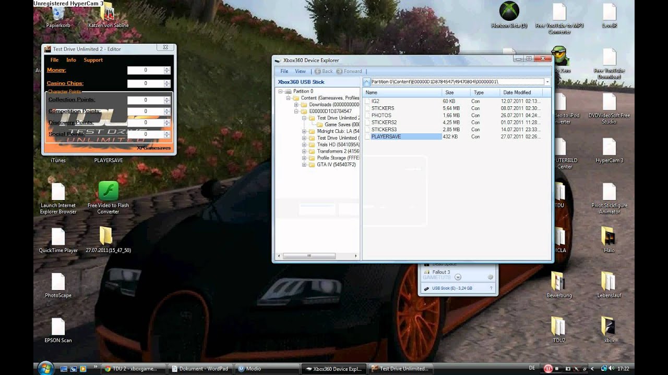The image size is (668, 375).
Task: Click USB Stick (E) entry in Modio
Action: [x=452, y=288]
